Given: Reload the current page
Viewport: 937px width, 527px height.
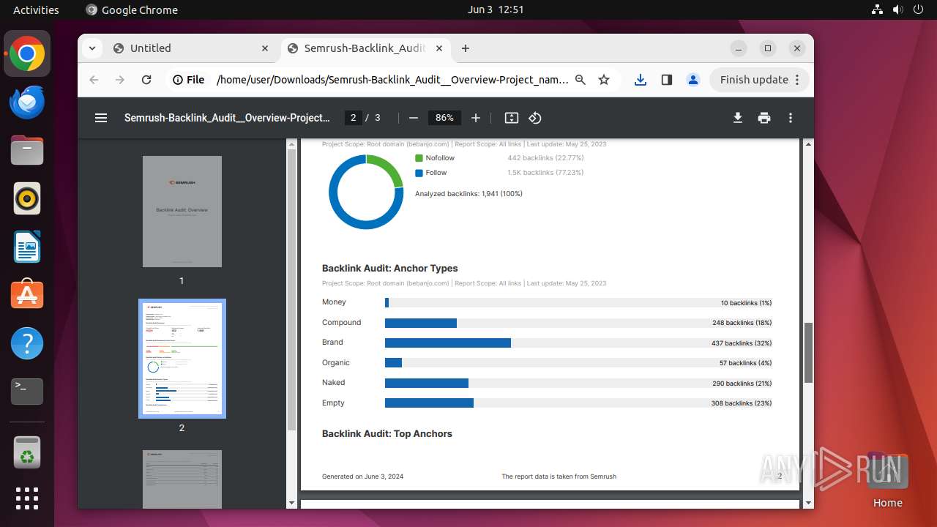Looking at the screenshot, I should click(x=146, y=80).
